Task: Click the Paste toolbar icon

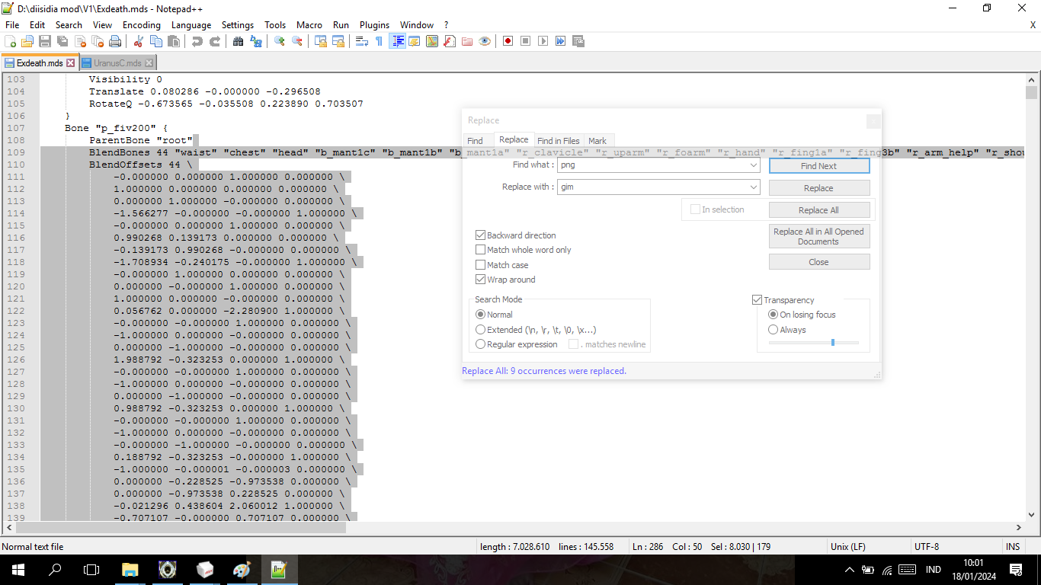Action: pyautogui.click(x=174, y=41)
